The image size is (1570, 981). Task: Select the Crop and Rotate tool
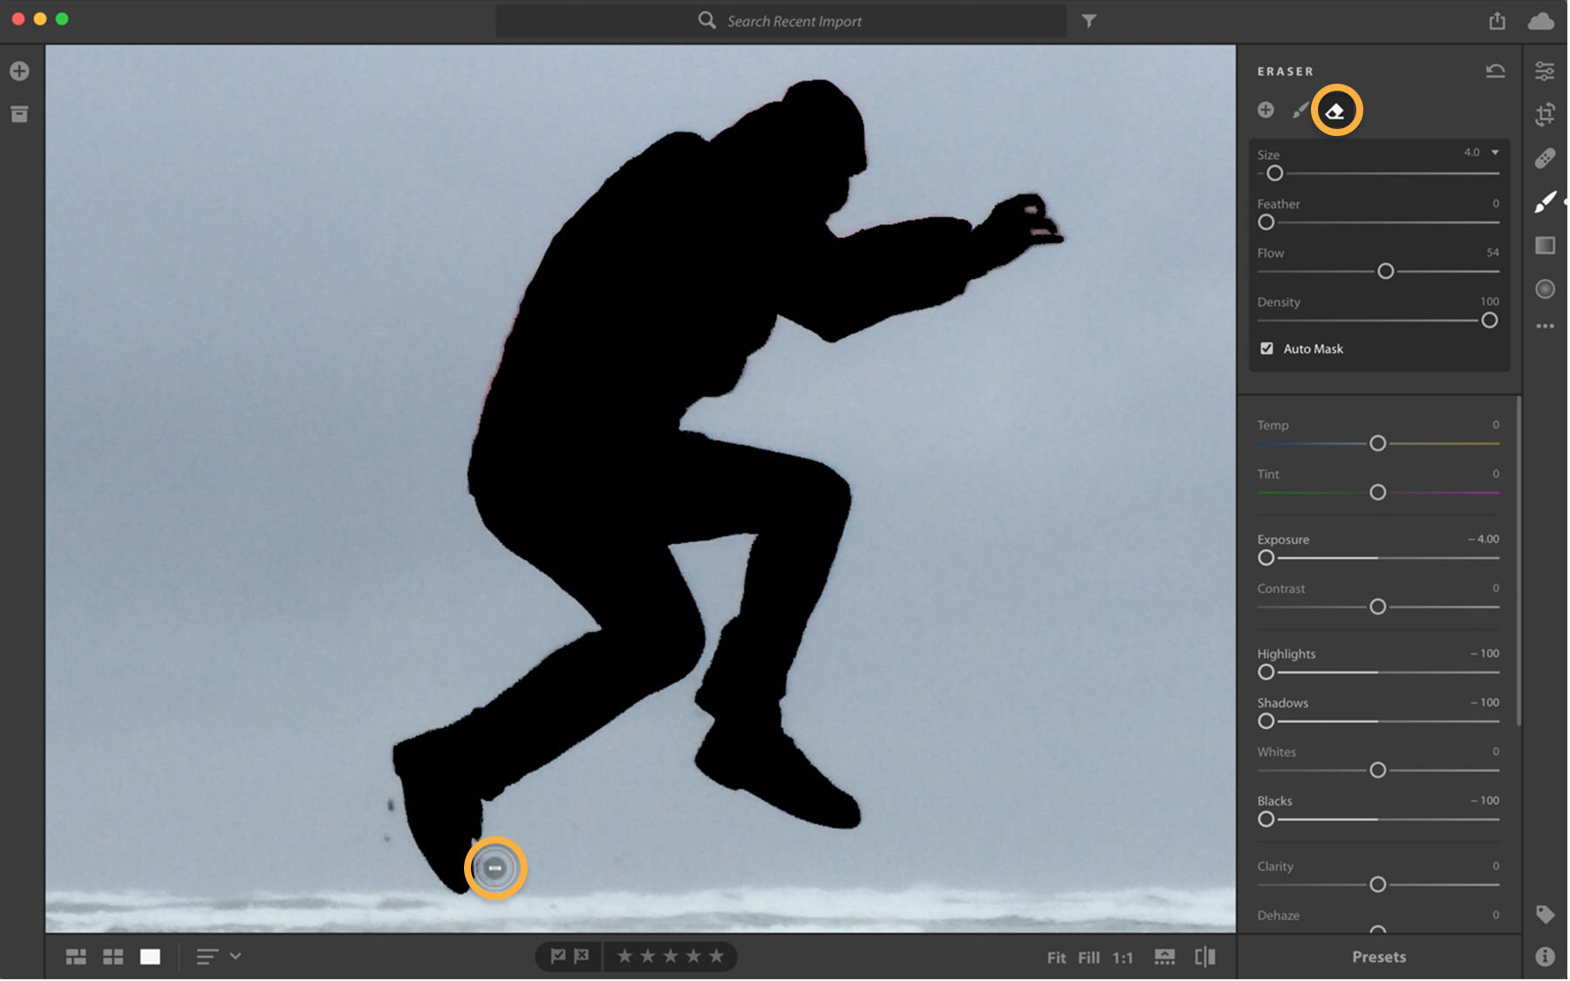[1545, 113]
